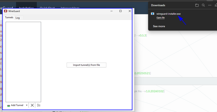Click the search downloads magnifier icon
The width and height of the screenshot is (217, 112).
click(203, 5)
